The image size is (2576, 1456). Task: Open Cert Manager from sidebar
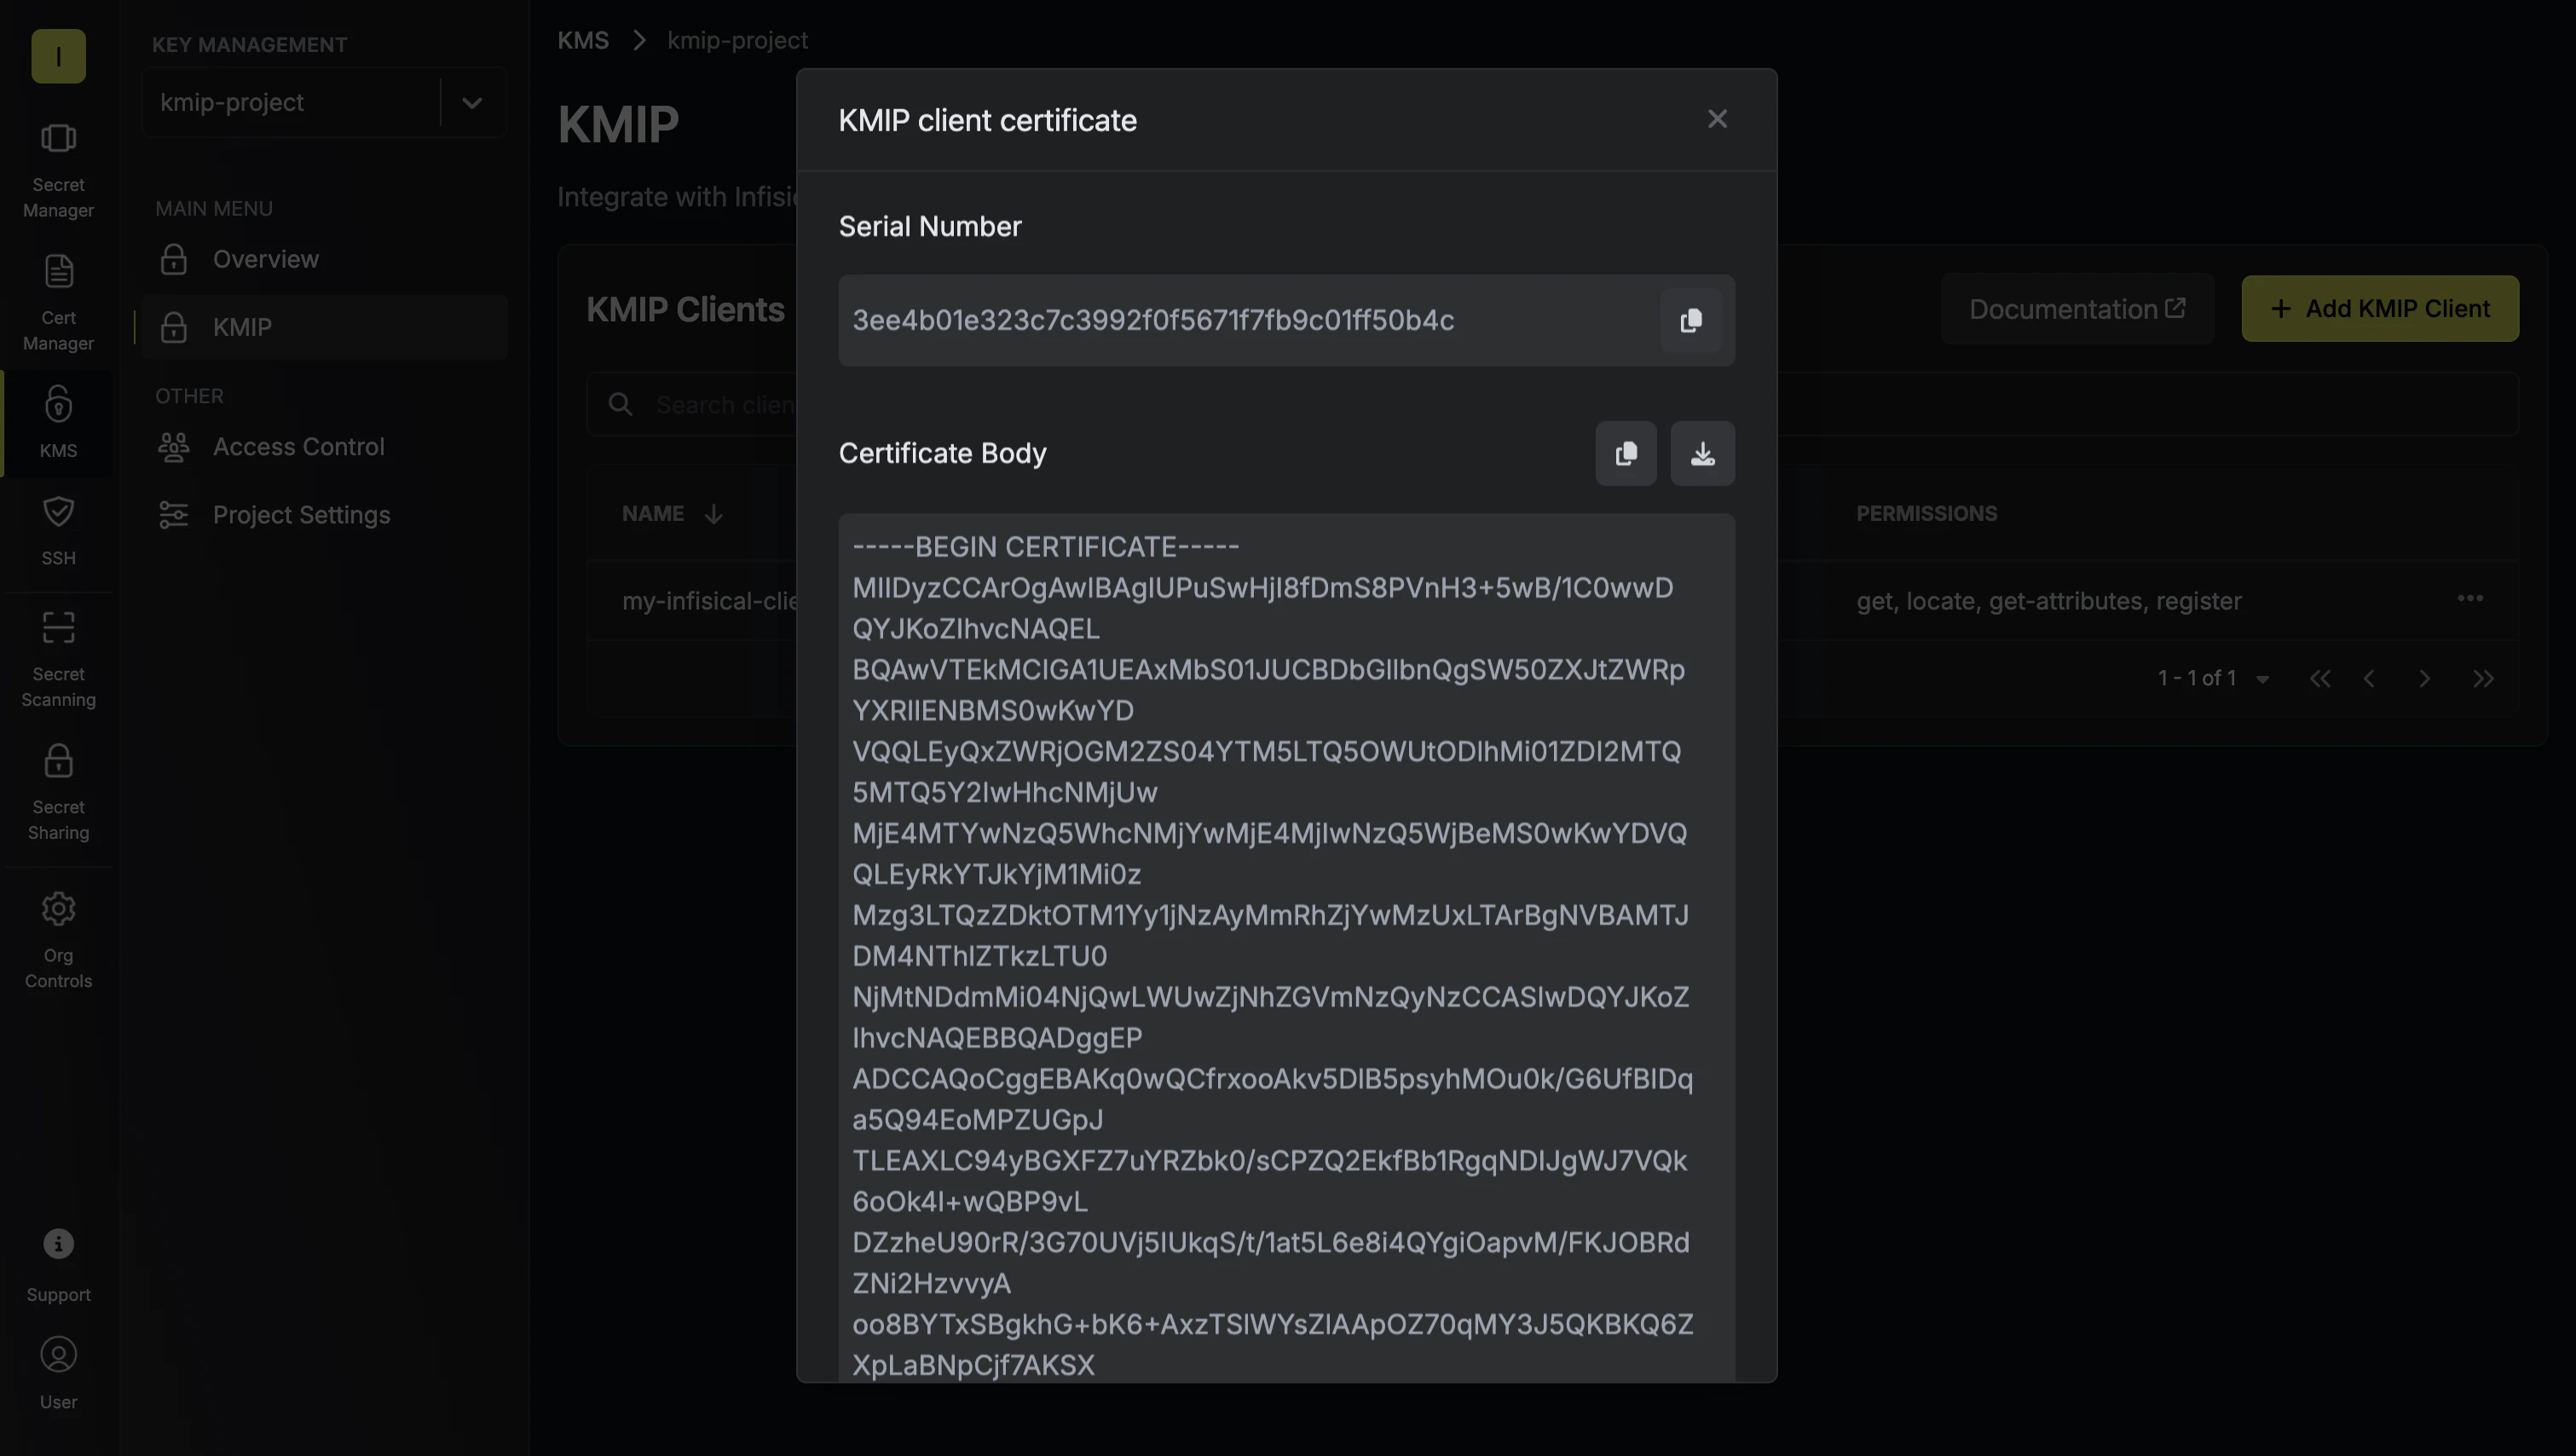[58, 303]
